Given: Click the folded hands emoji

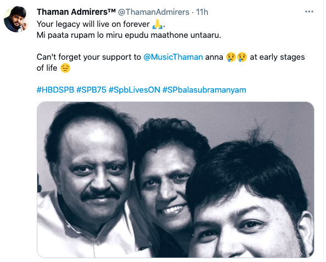Looking at the screenshot, I should 158,24.
